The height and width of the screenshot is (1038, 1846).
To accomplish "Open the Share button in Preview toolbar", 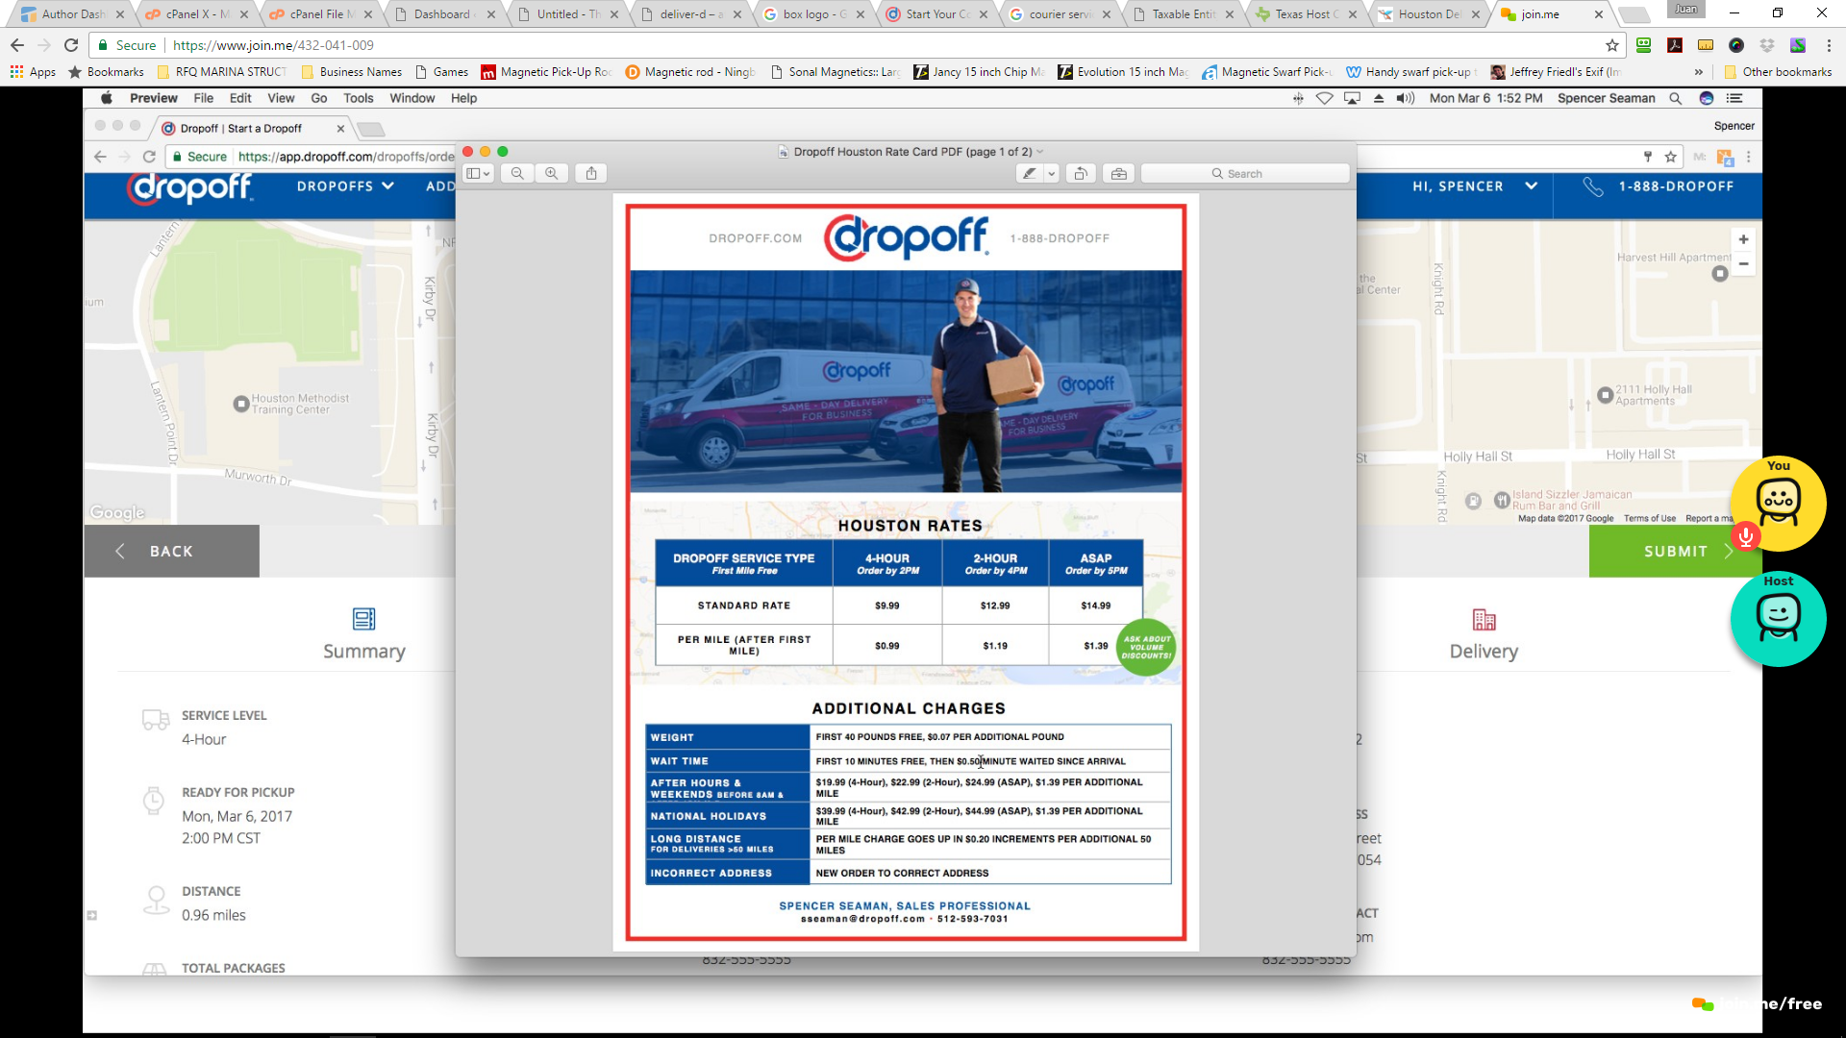I will (591, 174).
